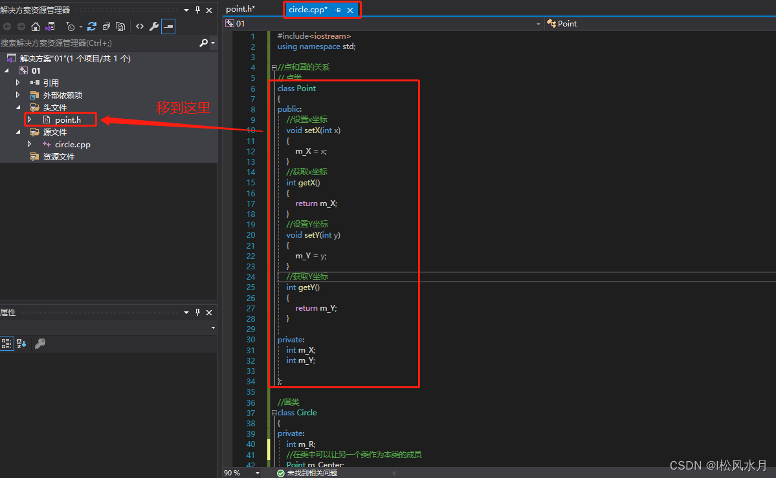Open Properties via the wrench icon
This screenshot has height=478, width=776.
coord(154,26)
